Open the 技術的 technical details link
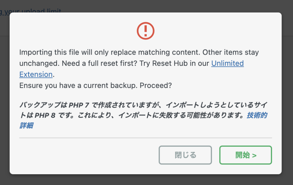Viewport: 293px width, 185px height. pyautogui.click(x=257, y=115)
